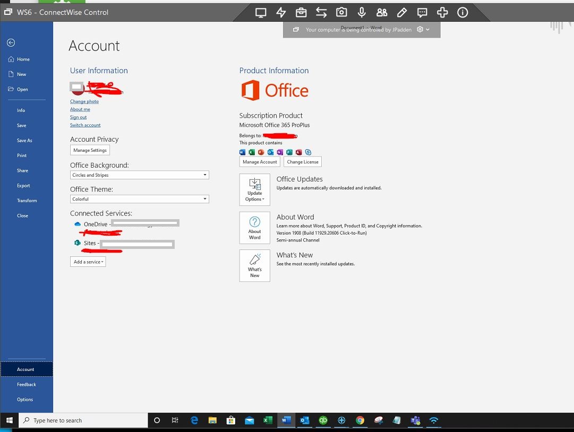Open Microsoft Edge from the taskbar
This screenshot has height=432, width=574.
point(194,420)
